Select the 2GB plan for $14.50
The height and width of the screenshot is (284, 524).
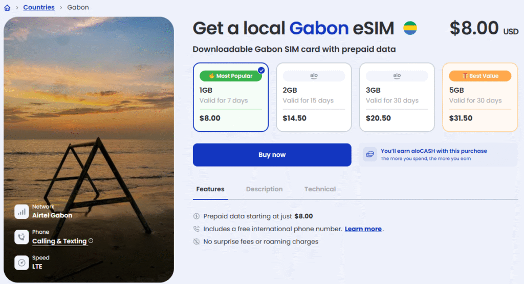tap(314, 97)
